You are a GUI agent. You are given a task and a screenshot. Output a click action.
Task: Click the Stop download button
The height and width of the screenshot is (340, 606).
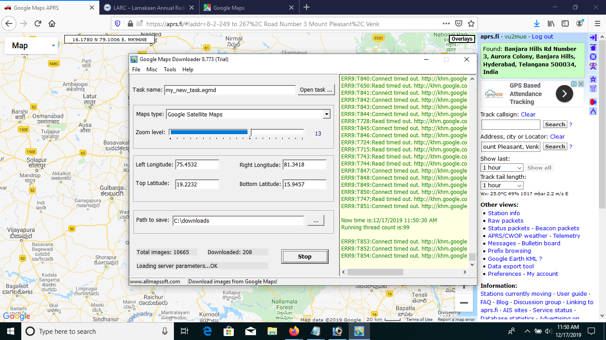(x=305, y=256)
